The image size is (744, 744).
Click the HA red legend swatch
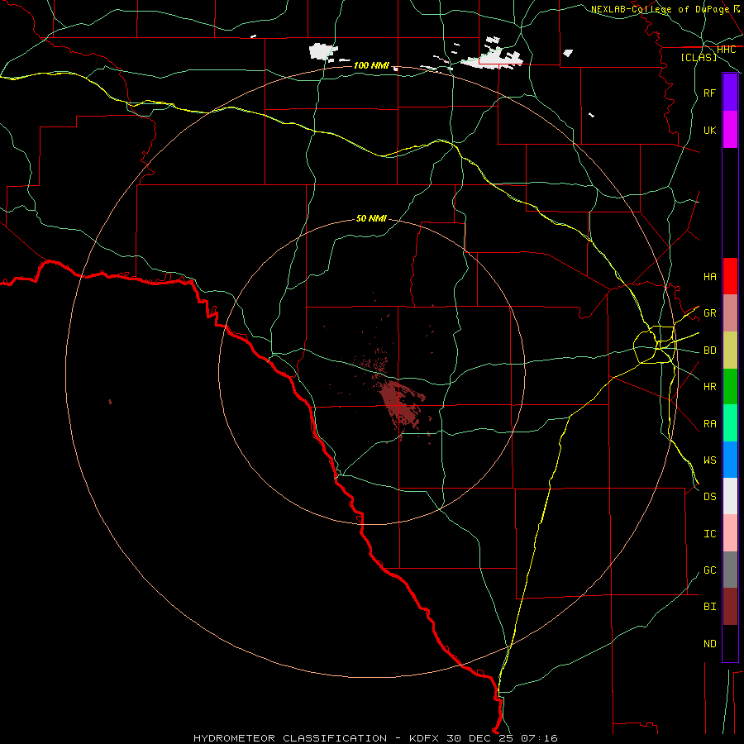[x=730, y=276]
